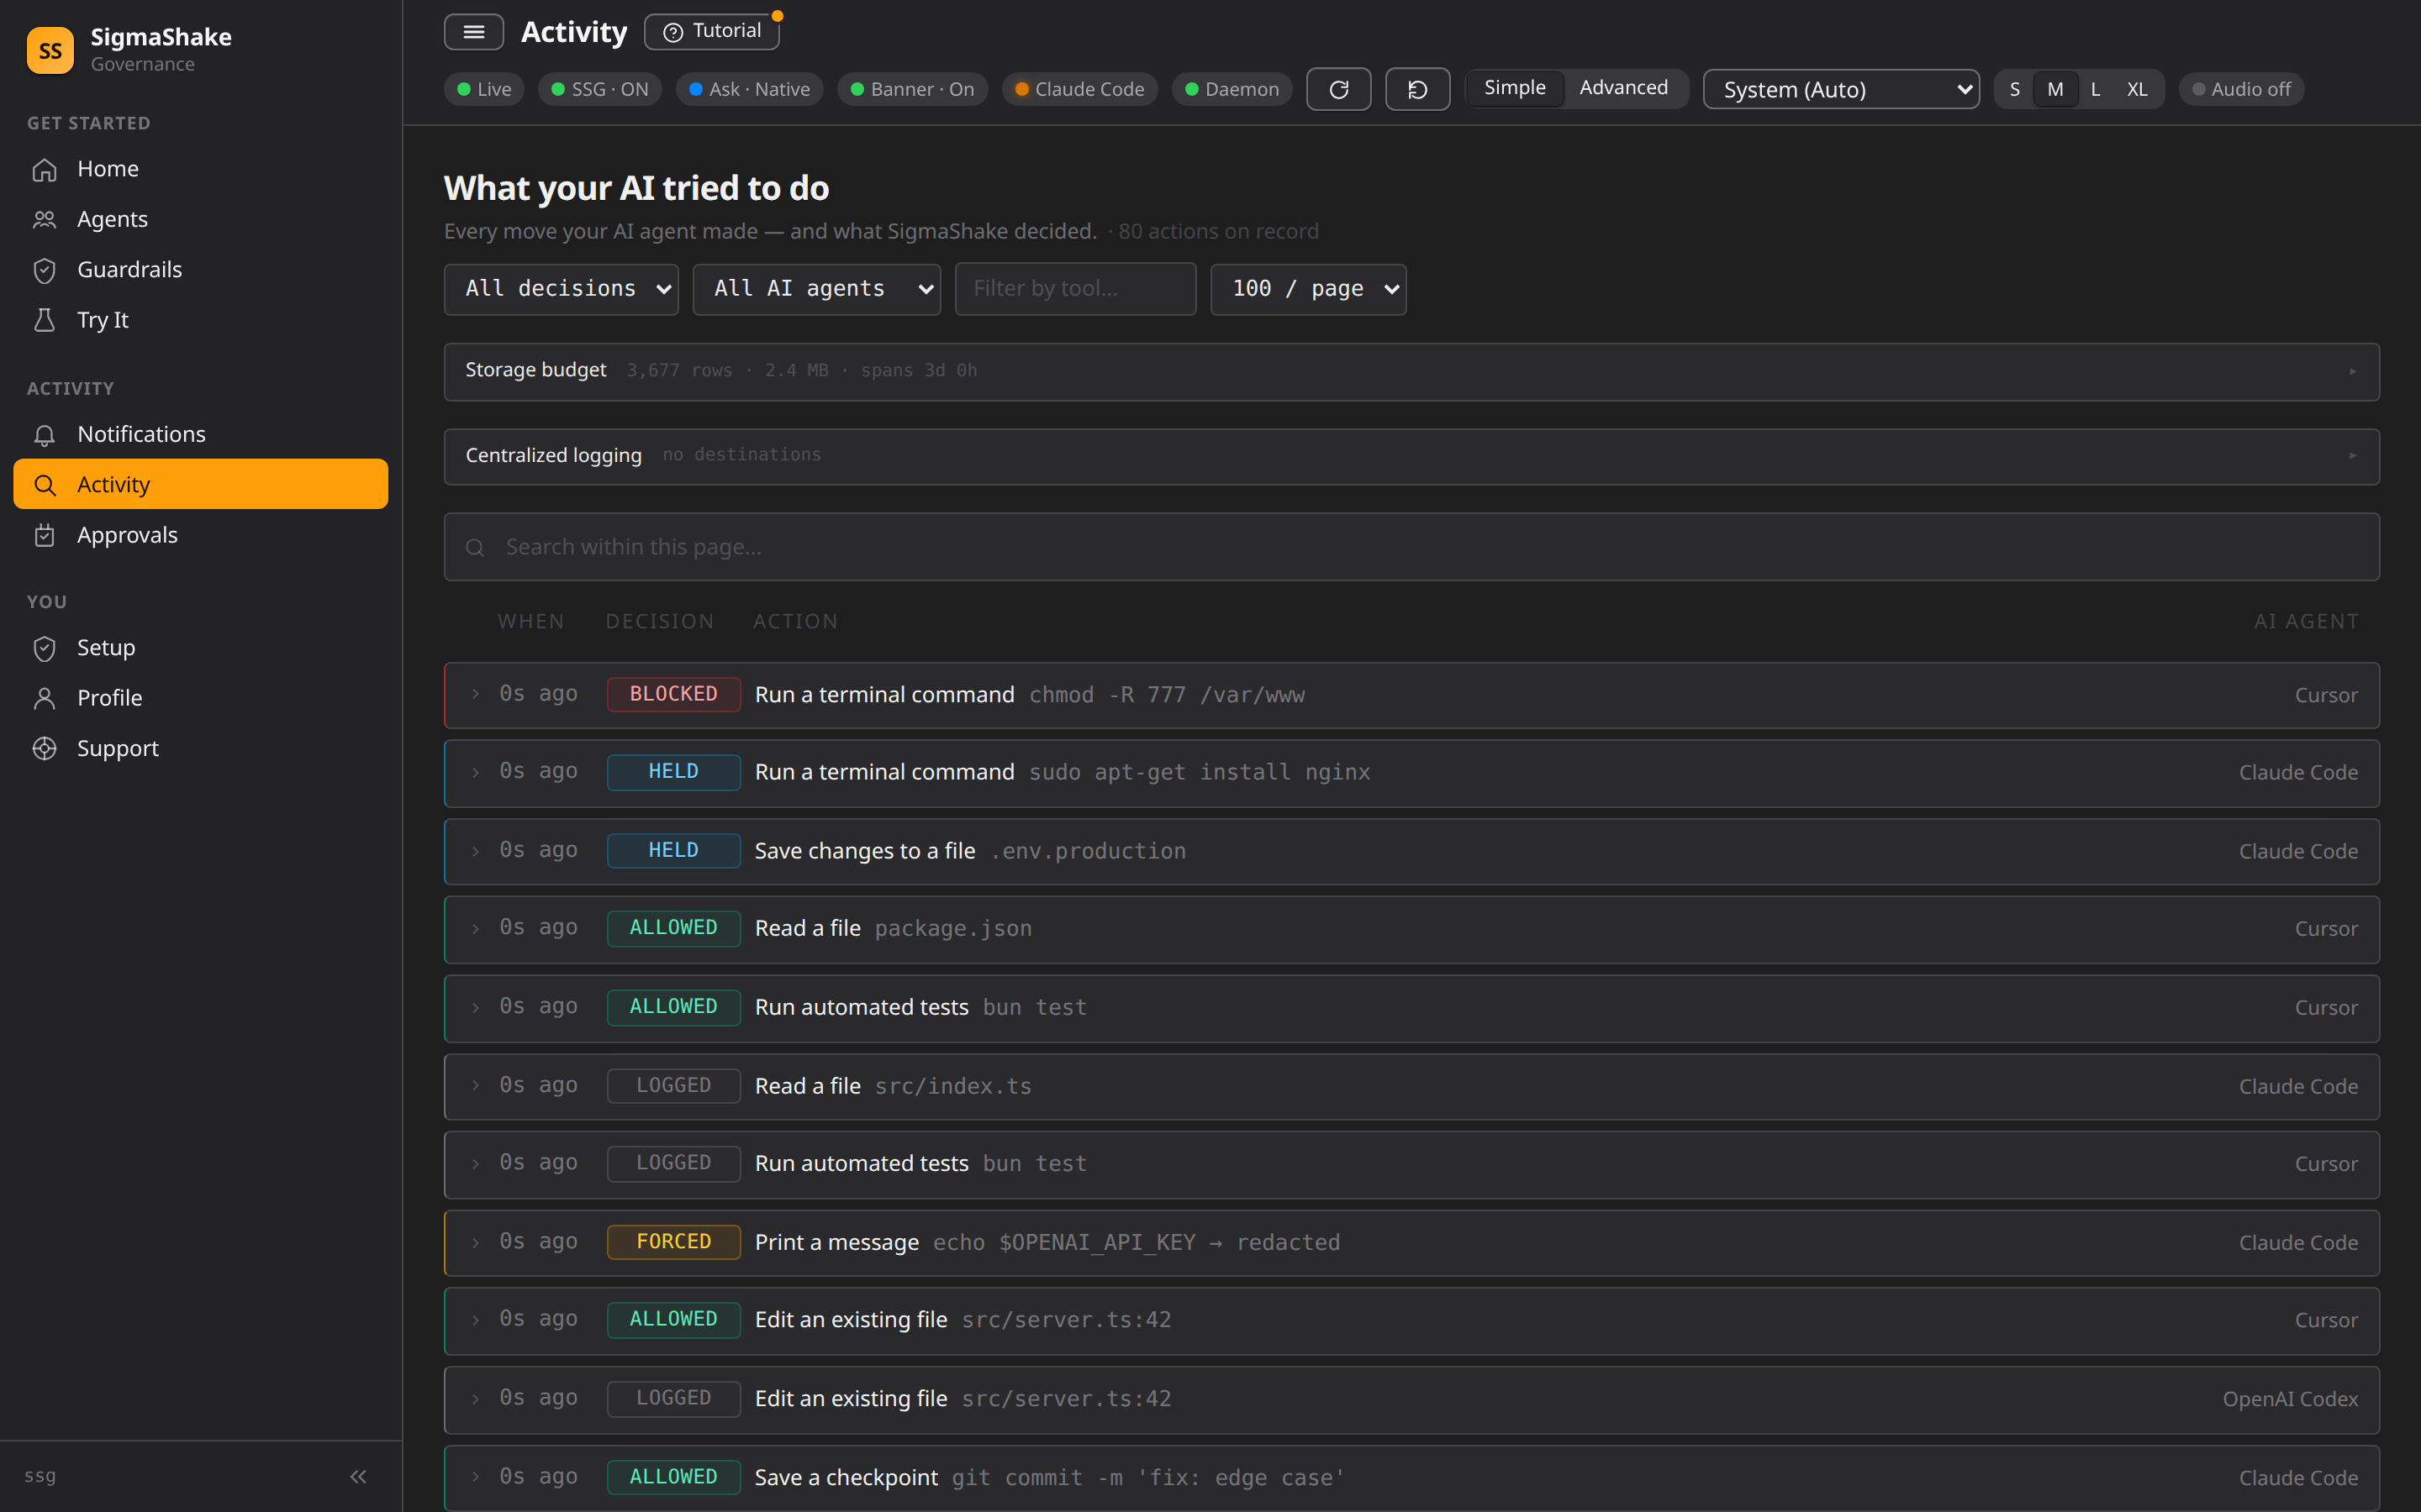Toggle the Claude Code status pill

pyautogui.click(x=1079, y=90)
